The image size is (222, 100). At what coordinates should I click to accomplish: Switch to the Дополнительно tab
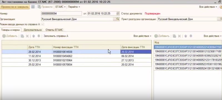[x=33, y=30]
